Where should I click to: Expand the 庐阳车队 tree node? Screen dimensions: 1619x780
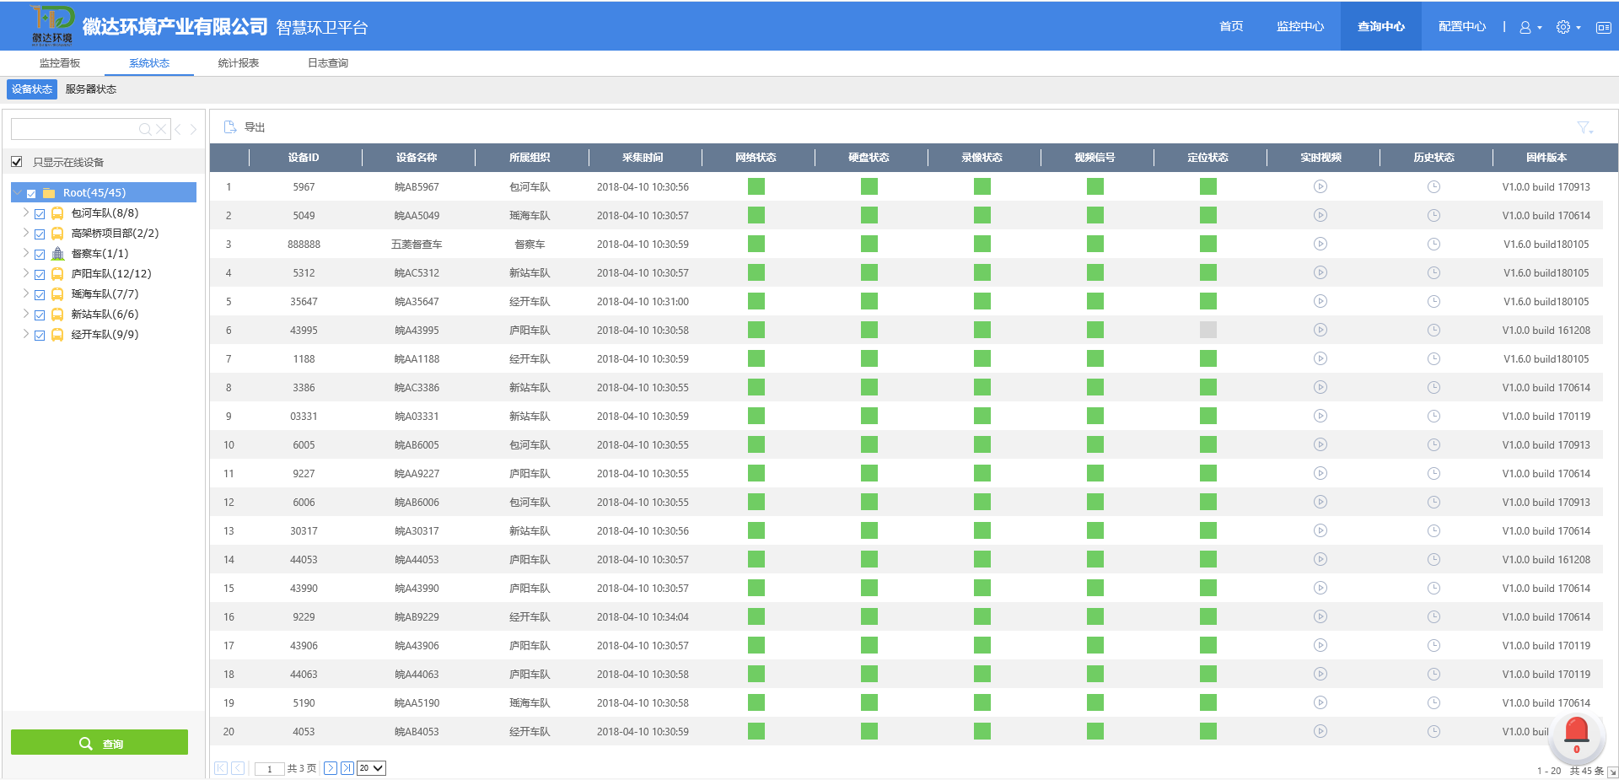click(26, 273)
